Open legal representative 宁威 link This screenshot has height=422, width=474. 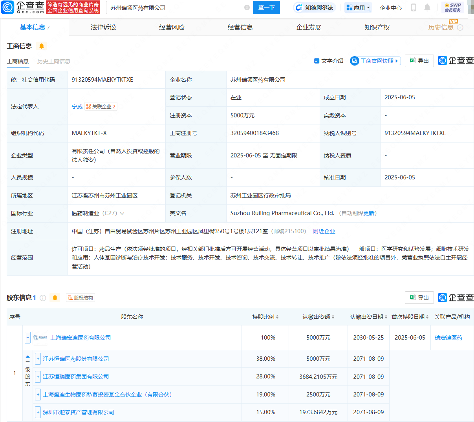tap(77, 106)
